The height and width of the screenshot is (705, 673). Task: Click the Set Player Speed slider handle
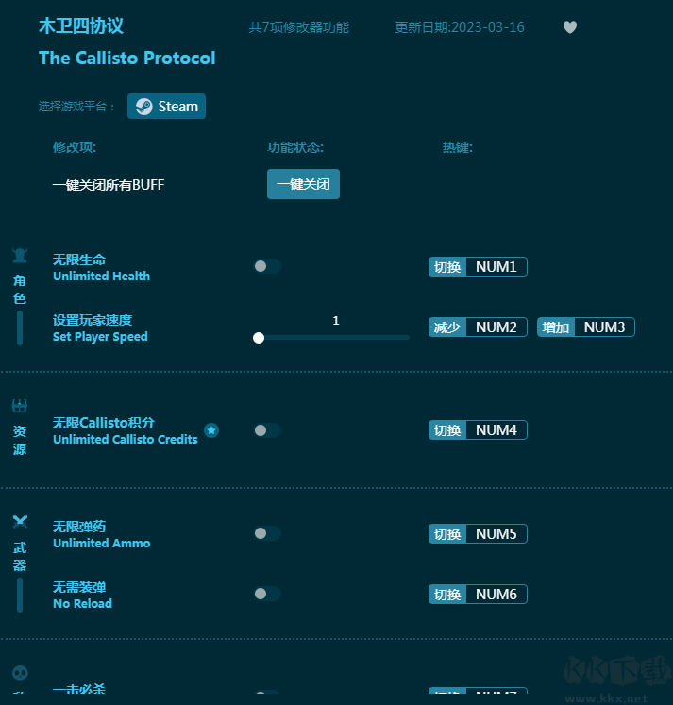click(x=259, y=337)
